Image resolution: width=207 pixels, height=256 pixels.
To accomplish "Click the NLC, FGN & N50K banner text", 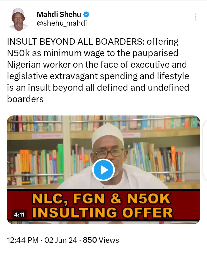I will pos(101,198).
